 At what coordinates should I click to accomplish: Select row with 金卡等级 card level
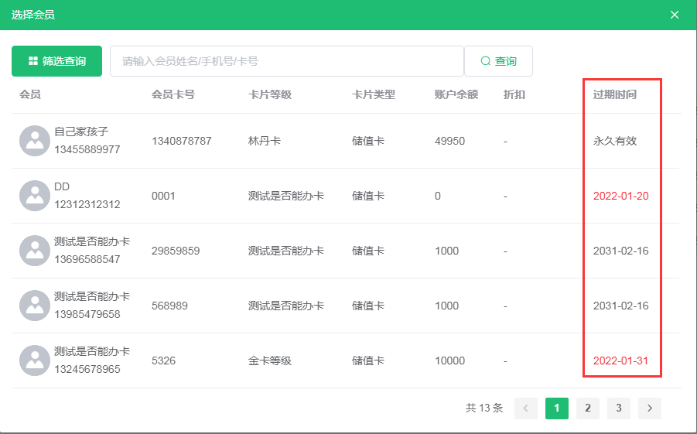[270, 361]
